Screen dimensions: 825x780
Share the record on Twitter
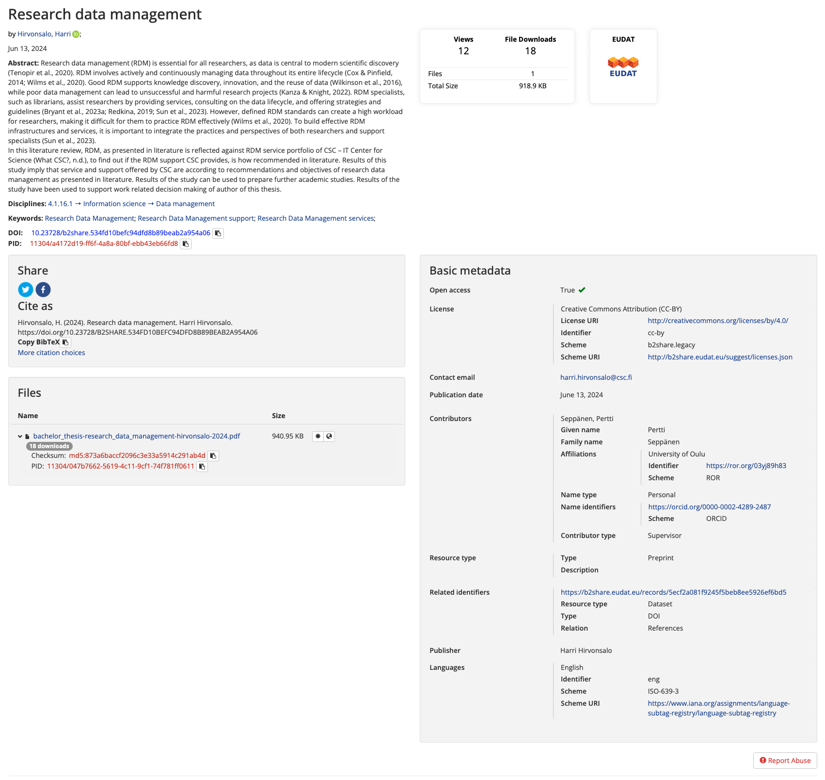click(x=25, y=290)
